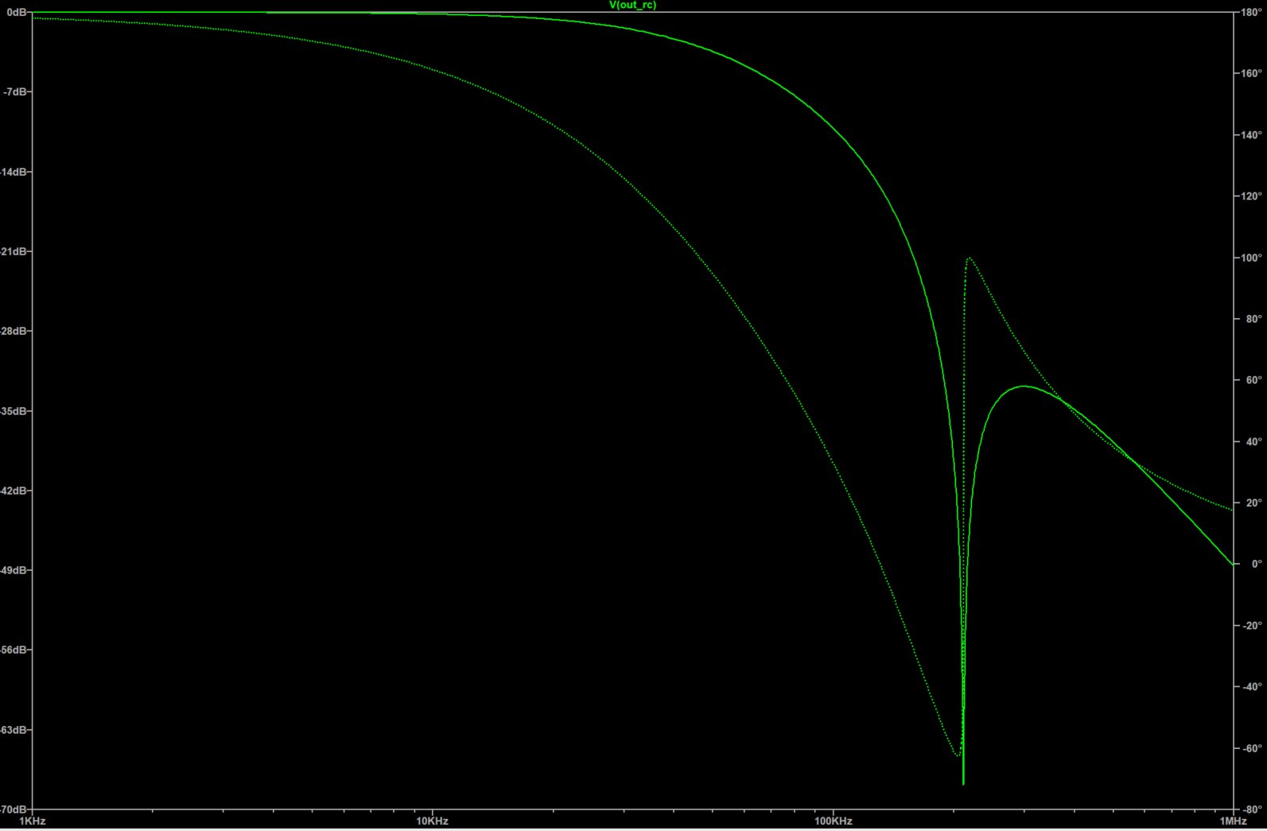Click the 60° phase axis label
The width and height of the screenshot is (1267, 831).
point(1253,380)
